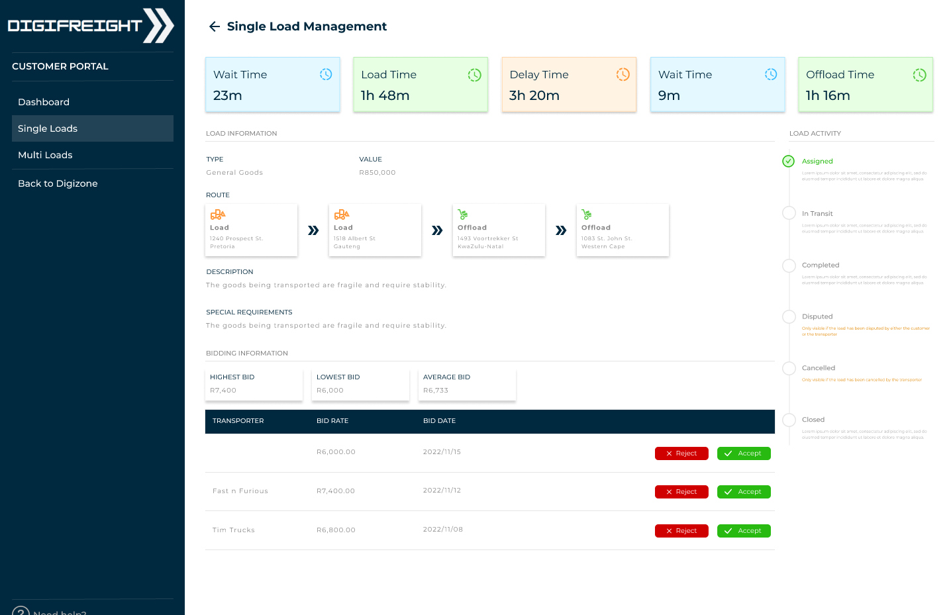Select the Completed status circle
This screenshot has width=951, height=615.
(788, 265)
